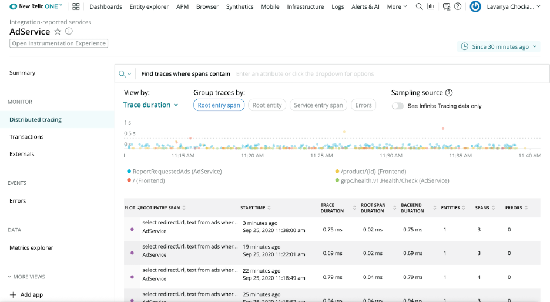
Task: Open Dashboards in top navigation
Action: click(x=106, y=6)
